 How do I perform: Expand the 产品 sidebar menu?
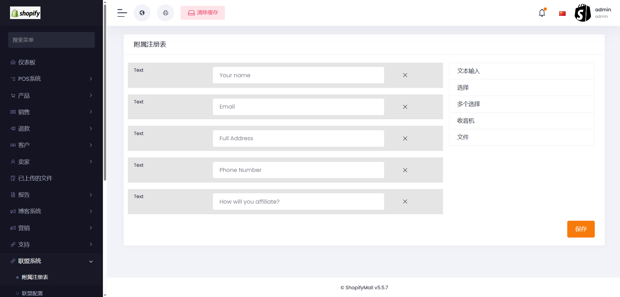(x=51, y=96)
